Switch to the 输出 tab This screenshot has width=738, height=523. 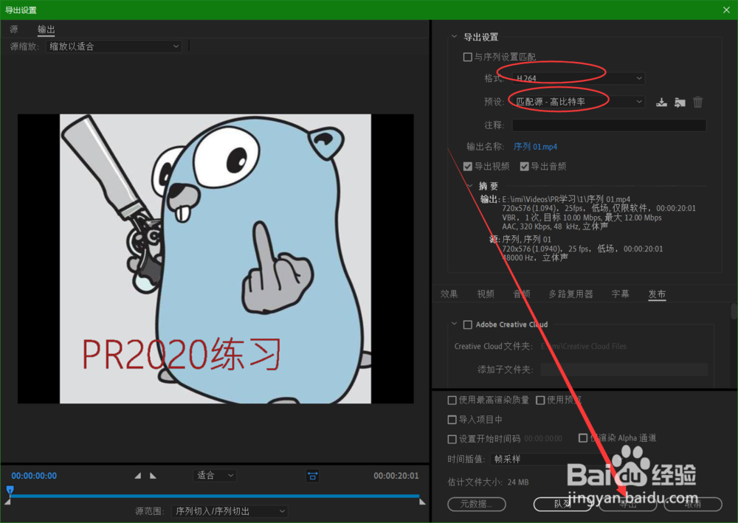pyautogui.click(x=46, y=30)
